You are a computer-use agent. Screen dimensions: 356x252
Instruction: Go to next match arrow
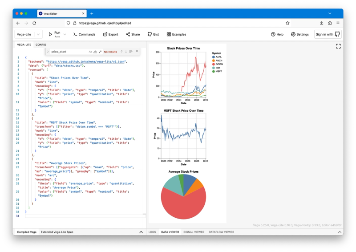pos(126,52)
